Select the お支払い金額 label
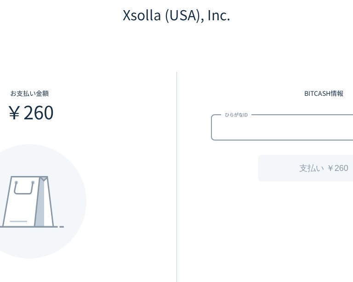353x282 pixels. click(29, 94)
